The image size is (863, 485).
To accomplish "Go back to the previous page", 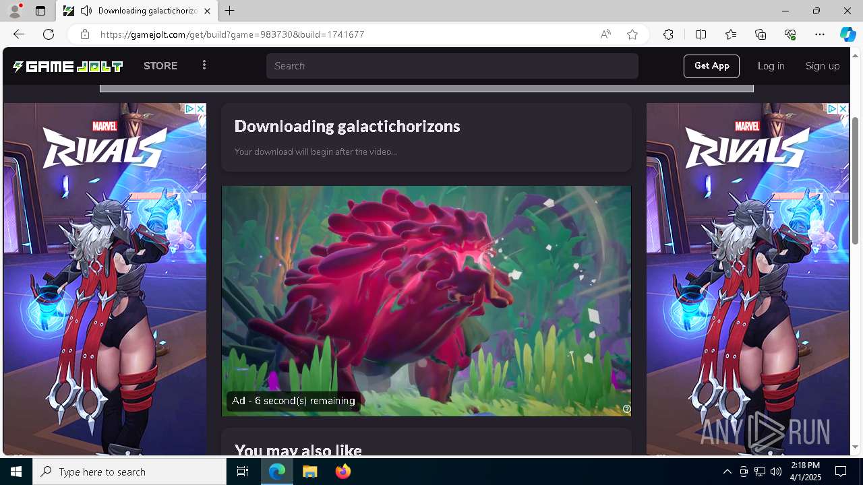I will (x=18, y=34).
